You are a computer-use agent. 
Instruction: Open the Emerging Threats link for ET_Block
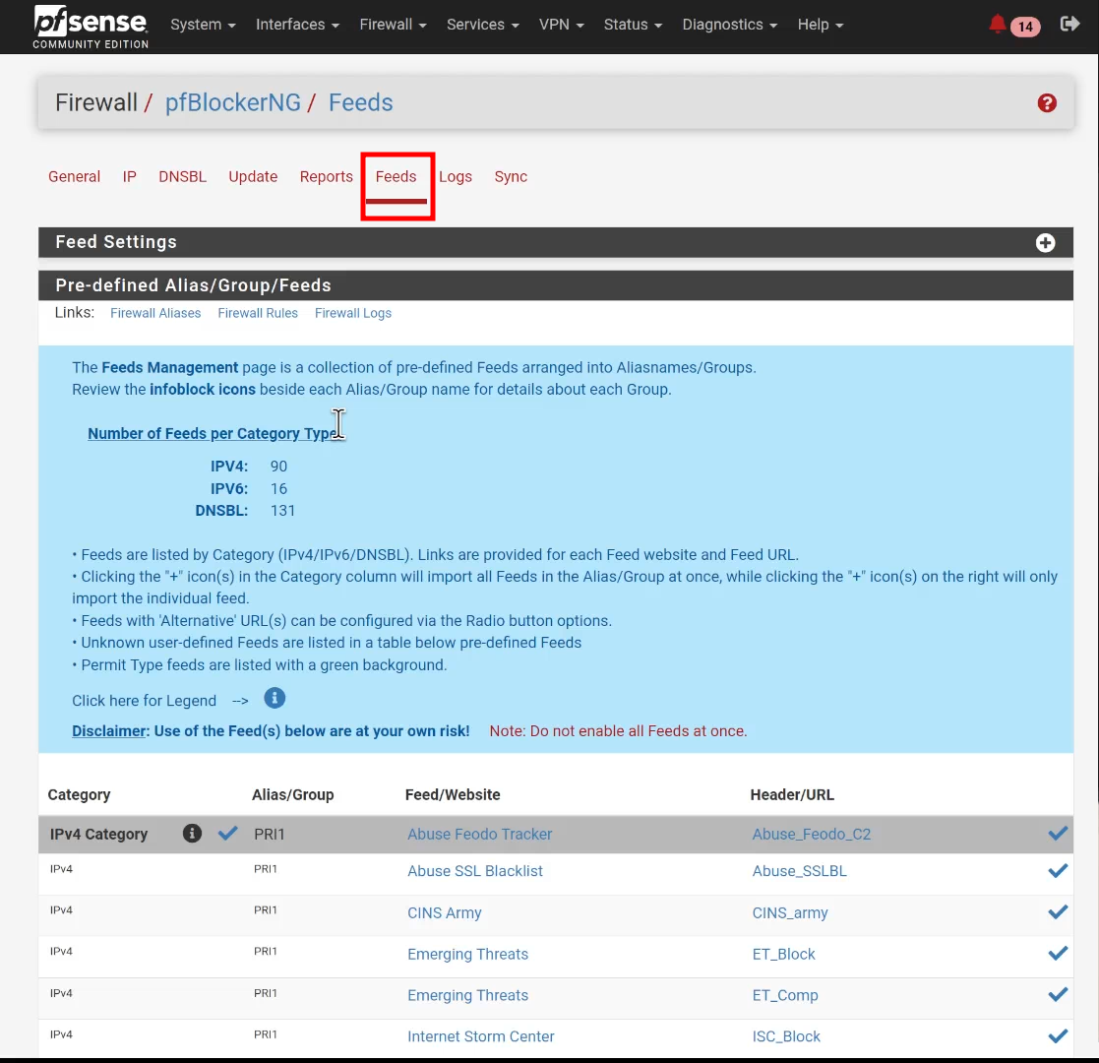[468, 955]
